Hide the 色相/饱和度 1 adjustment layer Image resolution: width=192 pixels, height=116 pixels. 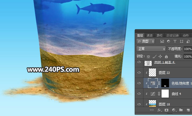(x=139, y=83)
